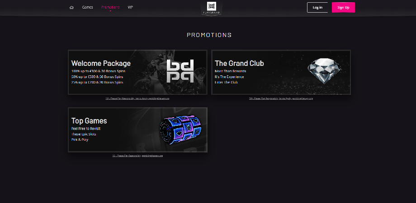Click the disclaimer link under Welcome Package
This screenshot has height=203, width=416.
(137, 98)
